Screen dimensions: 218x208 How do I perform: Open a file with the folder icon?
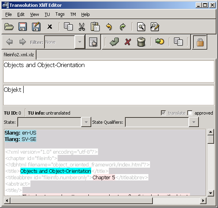[9, 27]
